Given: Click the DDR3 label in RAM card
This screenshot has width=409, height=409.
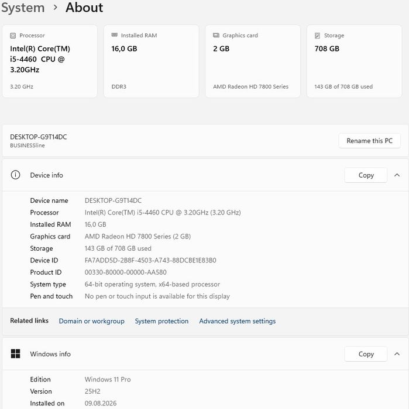Looking at the screenshot, I should click(x=119, y=86).
